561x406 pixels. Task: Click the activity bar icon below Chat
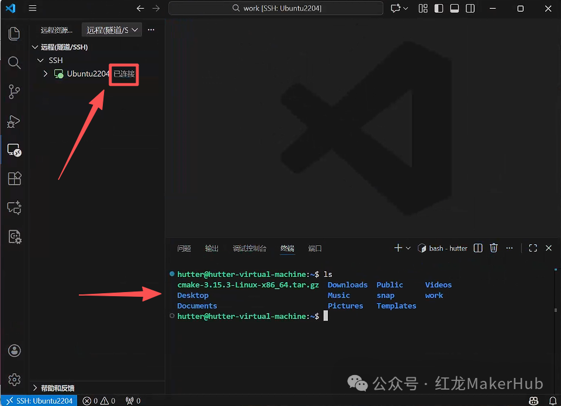pos(14,237)
